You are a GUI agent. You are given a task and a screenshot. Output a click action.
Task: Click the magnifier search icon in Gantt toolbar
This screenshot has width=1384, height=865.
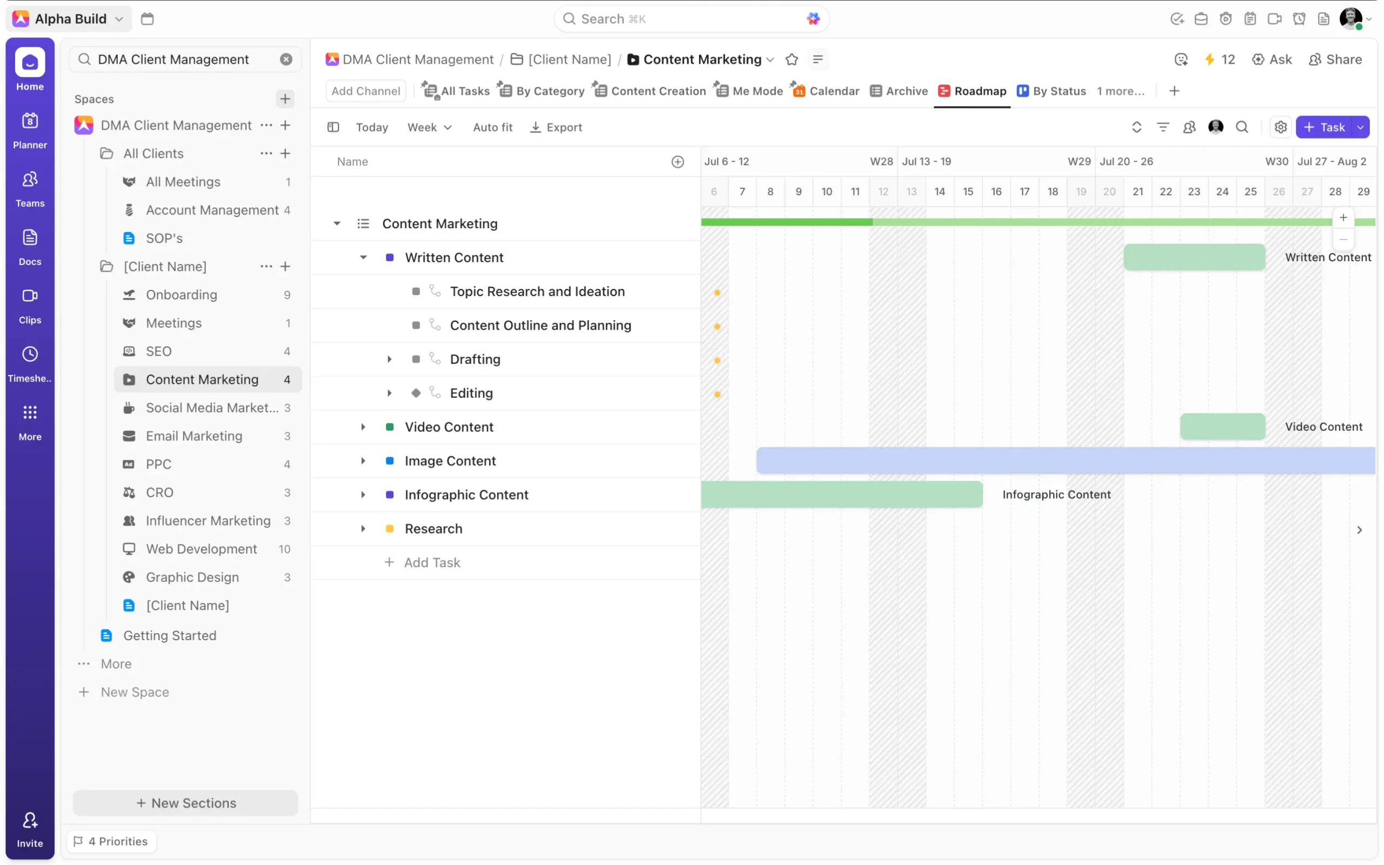[1242, 127]
